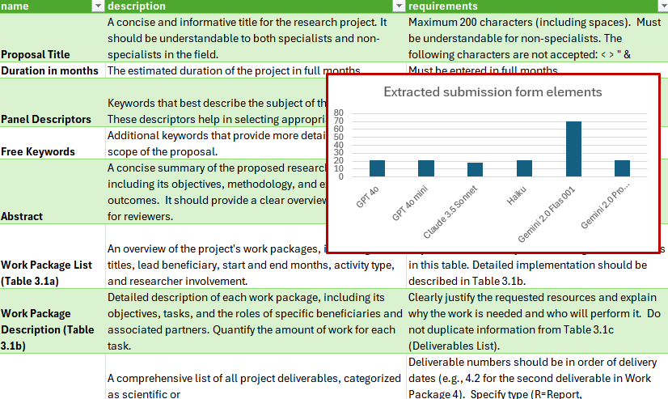The width and height of the screenshot is (668, 399).
Task: Open the description column filter dropdown
Action: (399, 6)
